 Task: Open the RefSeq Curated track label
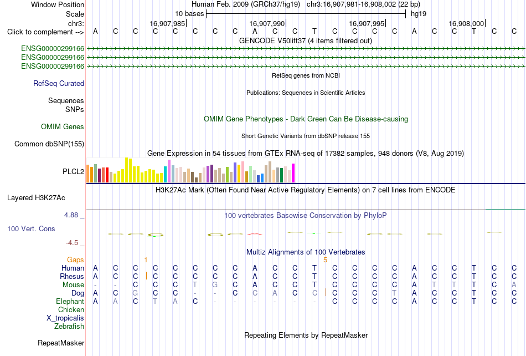pyautogui.click(x=59, y=83)
